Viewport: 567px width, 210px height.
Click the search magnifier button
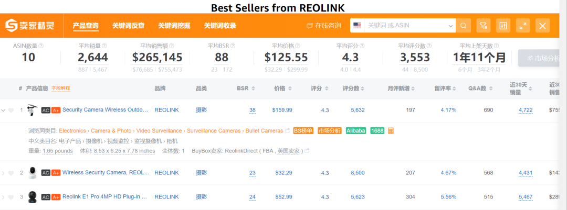click(463, 26)
